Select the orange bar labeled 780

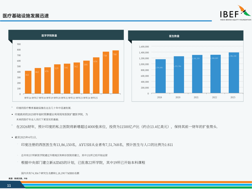tap(116, 72)
